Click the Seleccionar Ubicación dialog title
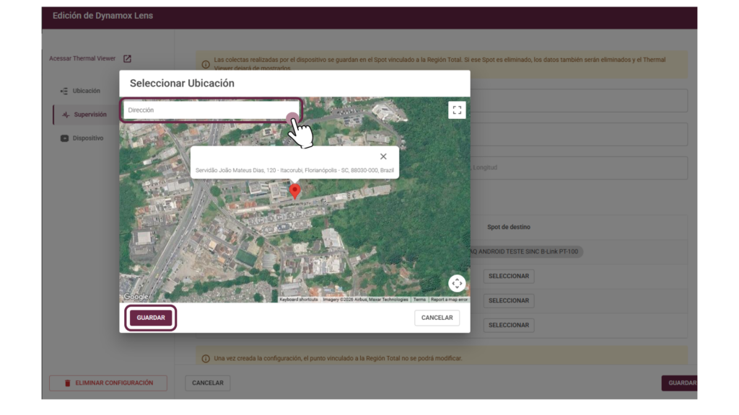739x415 pixels. tap(182, 84)
